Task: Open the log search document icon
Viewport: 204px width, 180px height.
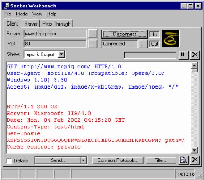Action: (183, 160)
